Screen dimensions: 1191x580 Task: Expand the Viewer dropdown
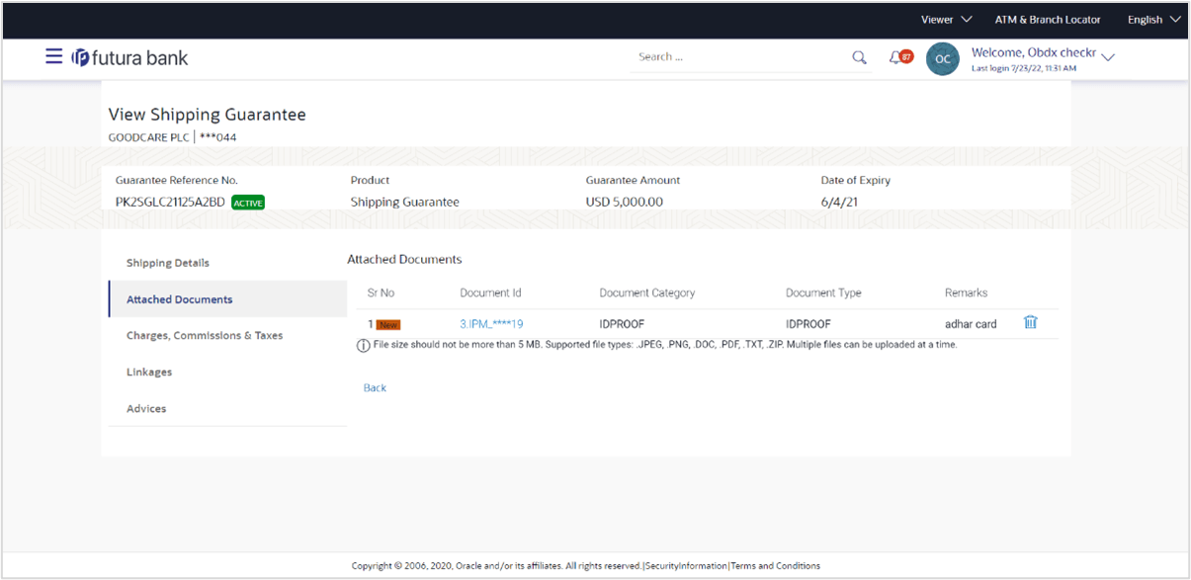[945, 19]
